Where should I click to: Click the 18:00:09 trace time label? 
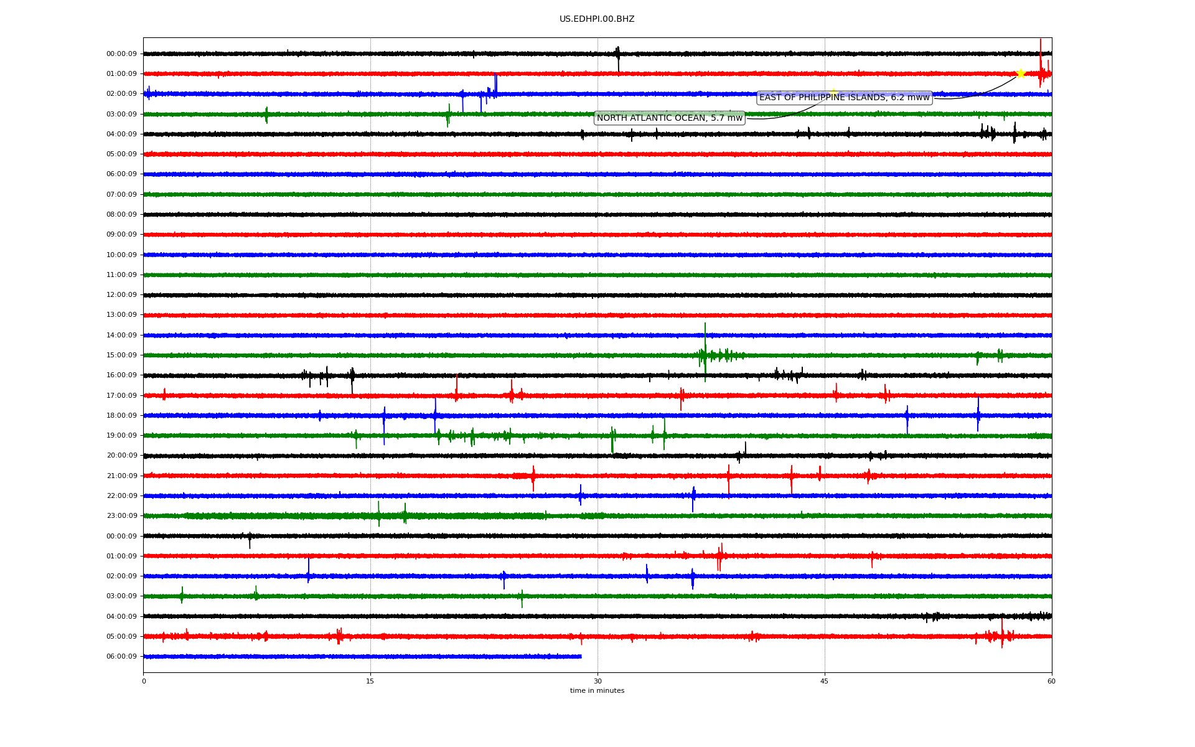coord(121,416)
